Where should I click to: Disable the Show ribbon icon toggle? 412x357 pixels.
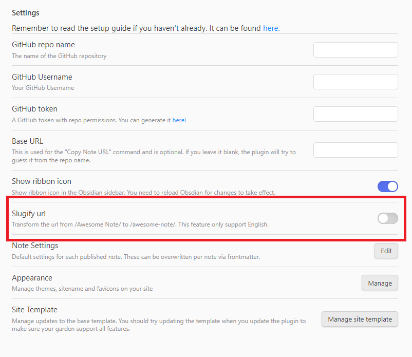(387, 186)
